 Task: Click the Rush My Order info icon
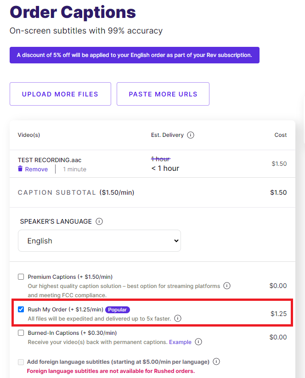coord(178,318)
